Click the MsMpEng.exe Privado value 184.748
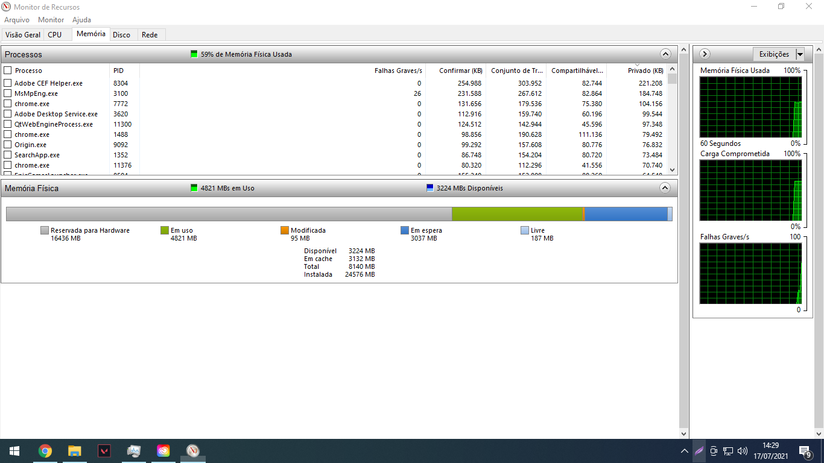This screenshot has height=463, width=824. click(650, 93)
